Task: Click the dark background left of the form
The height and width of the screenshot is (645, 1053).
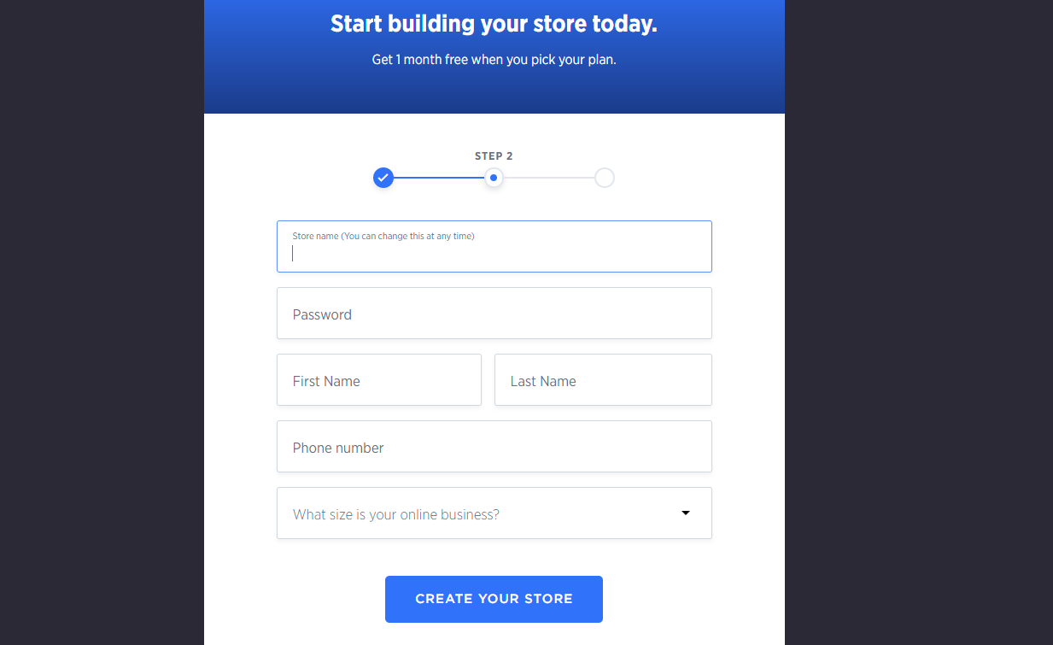Action: pos(102,342)
